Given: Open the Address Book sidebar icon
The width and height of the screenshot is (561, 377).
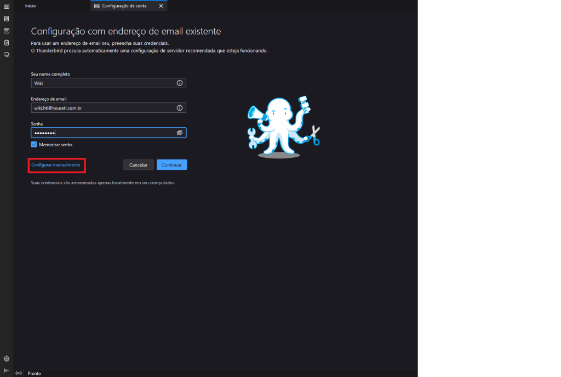Looking at the screenshot, I should (7, 19).
